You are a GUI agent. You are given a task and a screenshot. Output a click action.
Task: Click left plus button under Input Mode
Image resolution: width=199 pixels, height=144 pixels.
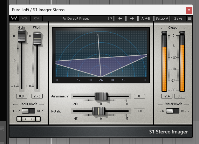[x=19, y=119]
